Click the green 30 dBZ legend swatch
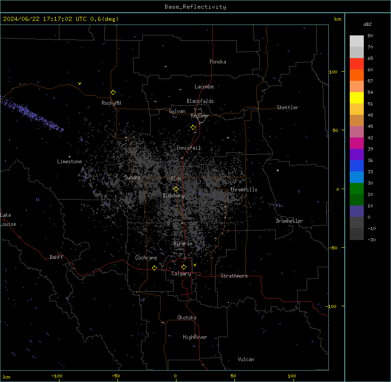Screen dimensions: 391x382 357,189
